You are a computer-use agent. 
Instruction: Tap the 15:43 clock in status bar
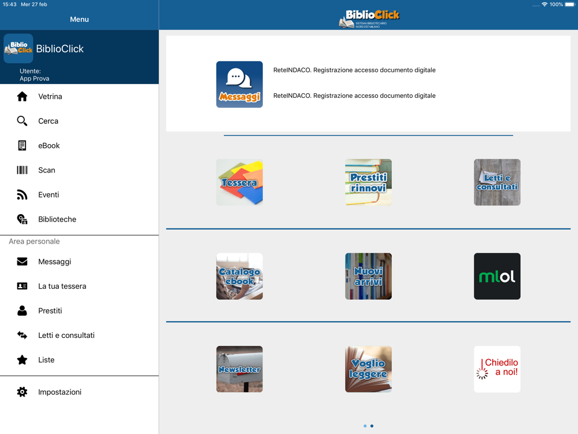[10, 5]
